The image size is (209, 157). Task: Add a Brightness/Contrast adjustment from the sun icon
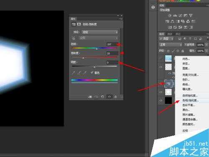[x=170, y=15]
